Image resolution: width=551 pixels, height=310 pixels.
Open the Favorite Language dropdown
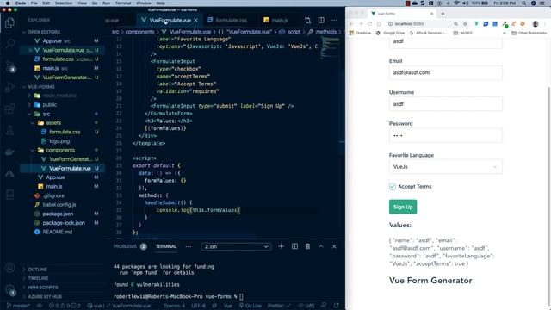point(446,166)
